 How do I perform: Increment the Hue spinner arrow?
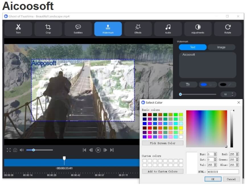[x=215, y=153]
